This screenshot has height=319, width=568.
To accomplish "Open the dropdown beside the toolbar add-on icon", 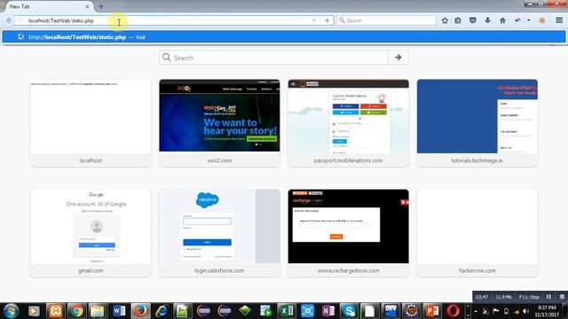I will (529, 20).
